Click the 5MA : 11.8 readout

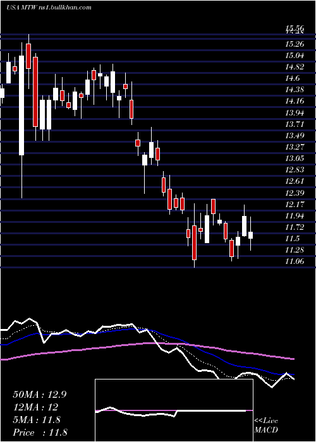tap(37, 420)
